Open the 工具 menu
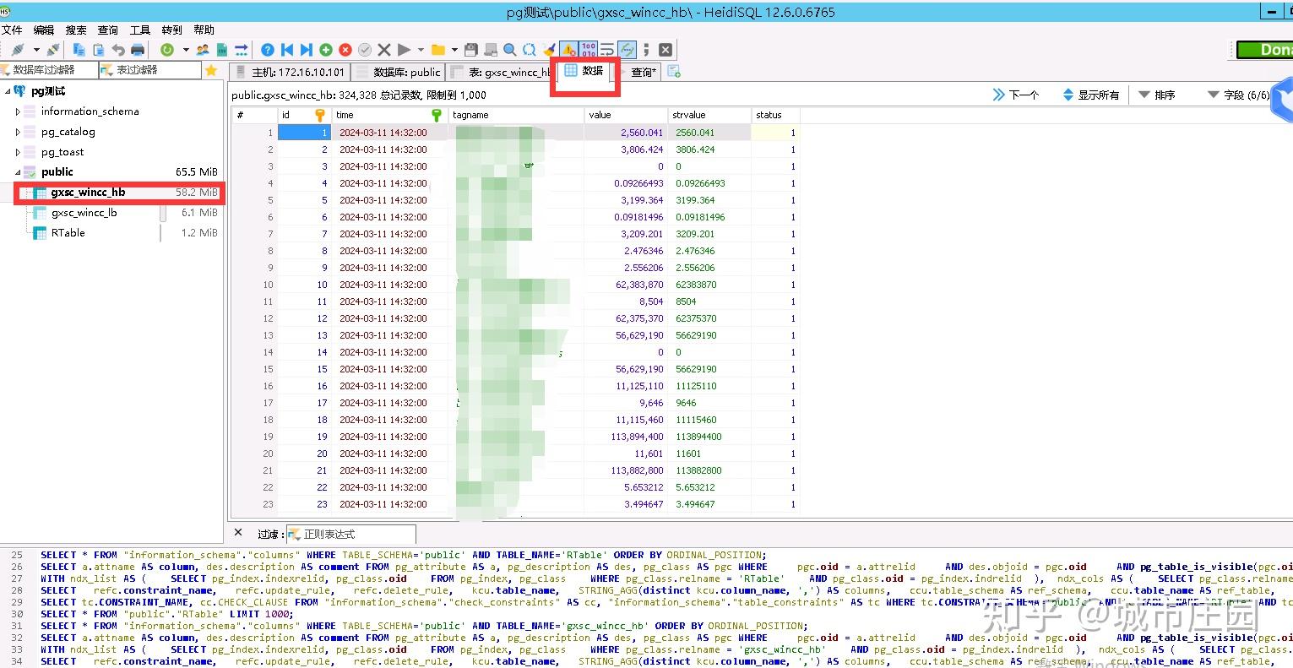 pos(139,30)
